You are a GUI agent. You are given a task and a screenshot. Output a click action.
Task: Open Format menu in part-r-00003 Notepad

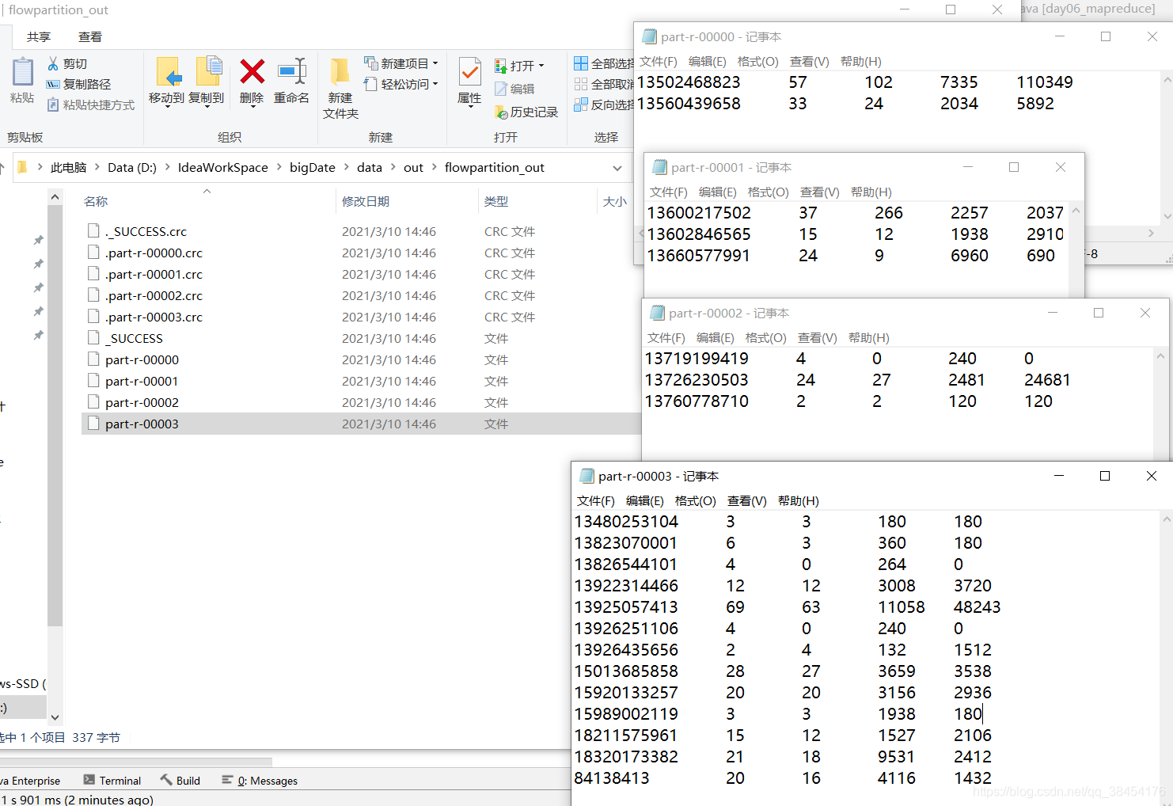tap(696, 501)
